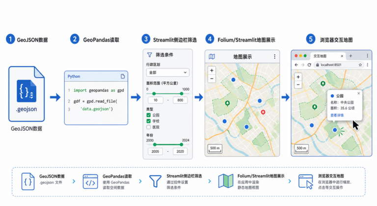
Task: Check the 医院 type checkbox
Action: coord(149,127)
